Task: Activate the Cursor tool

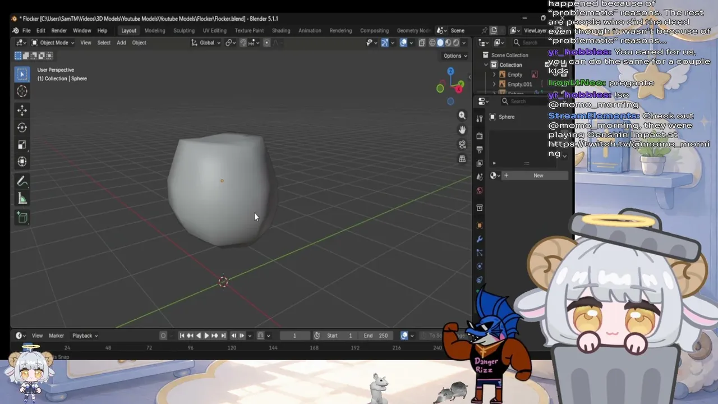Action: click(22, 91)
